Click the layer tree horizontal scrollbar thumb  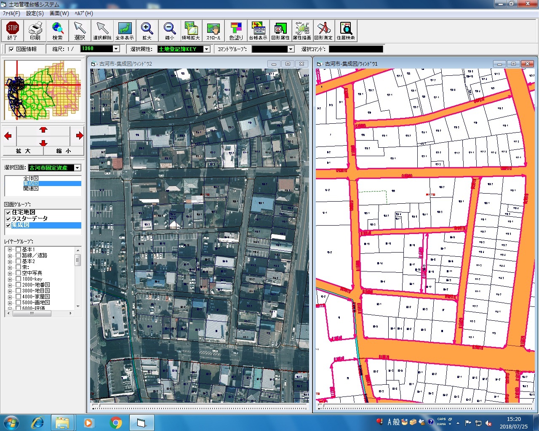point(32,313)
